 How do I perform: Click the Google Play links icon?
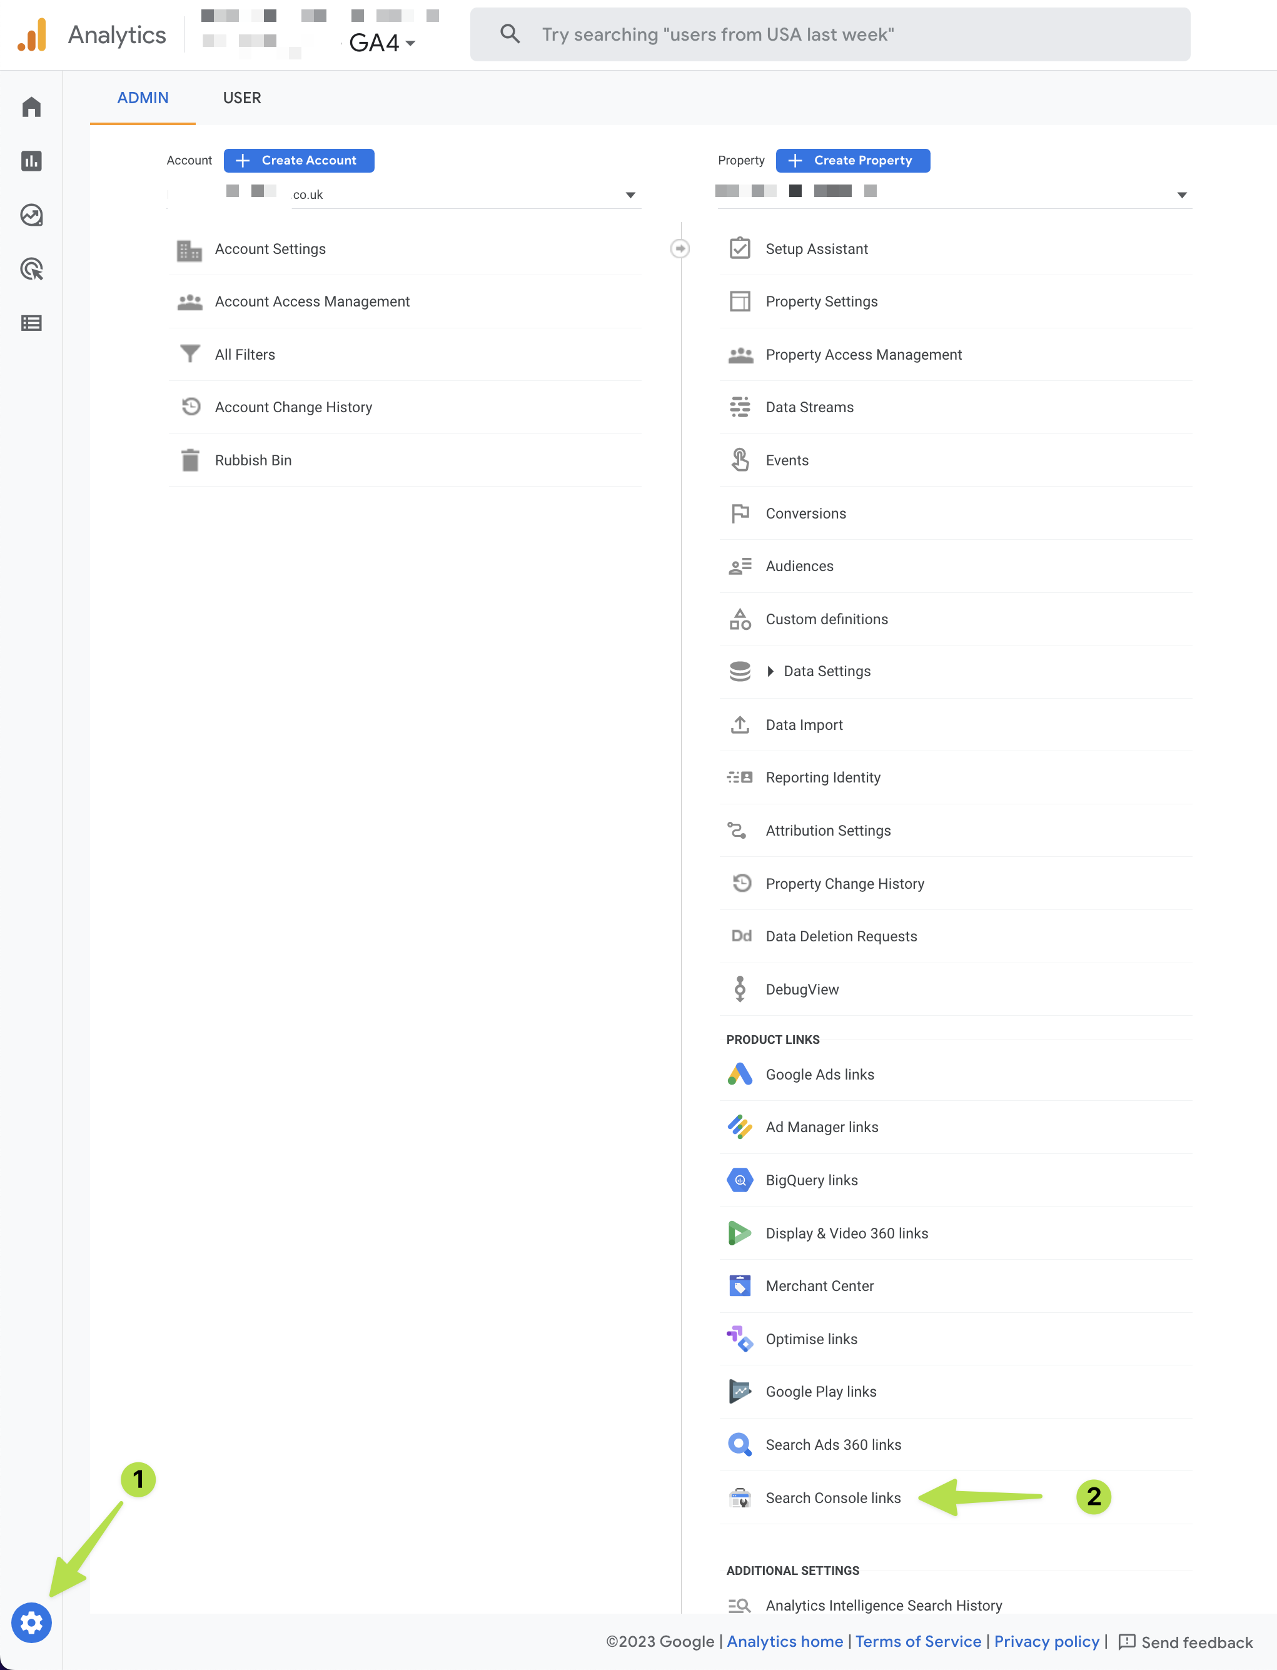click(740, 1391)
